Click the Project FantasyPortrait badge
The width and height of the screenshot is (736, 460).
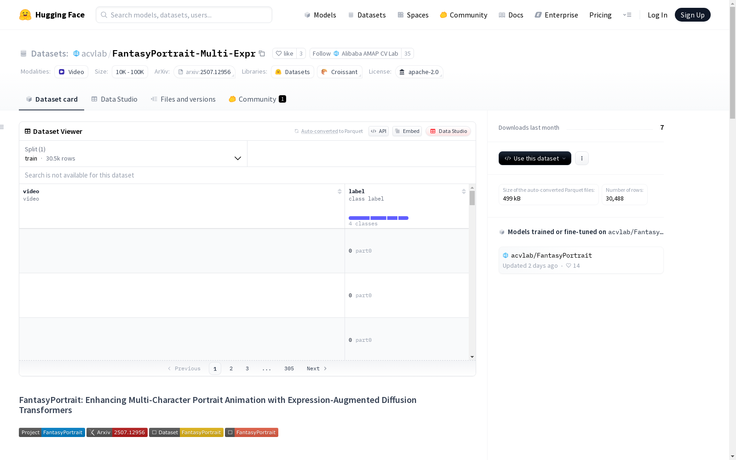click(52, 432)
